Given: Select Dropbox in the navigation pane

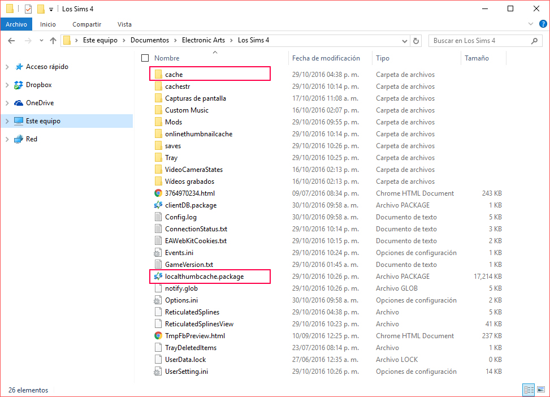Looking at the screenshot, I should click(x=38, y=85).
